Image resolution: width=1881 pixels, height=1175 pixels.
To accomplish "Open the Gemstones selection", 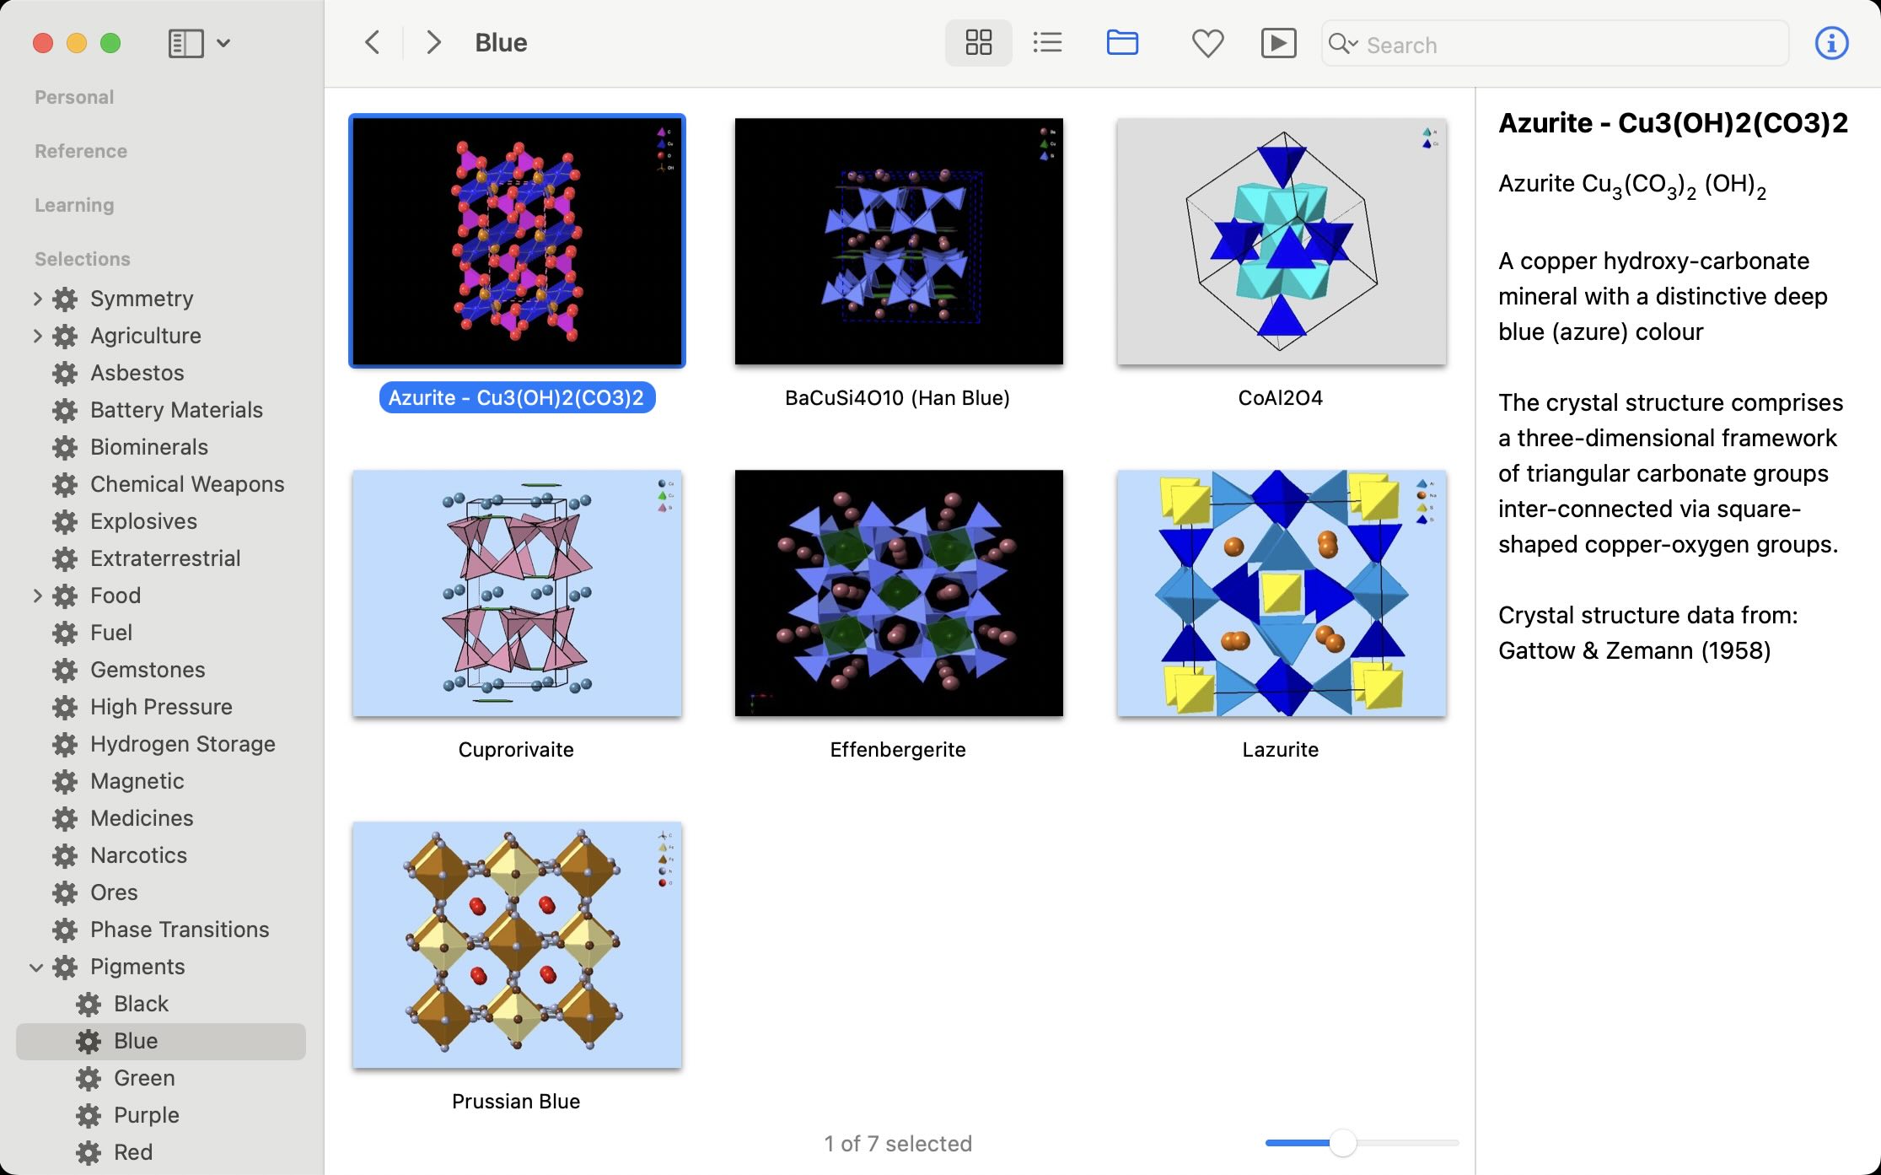I will tap(148, 670).
